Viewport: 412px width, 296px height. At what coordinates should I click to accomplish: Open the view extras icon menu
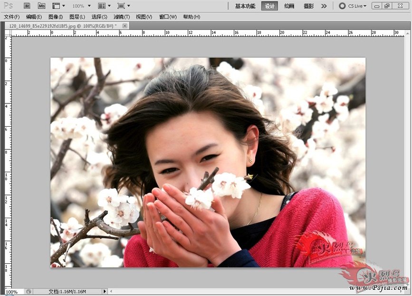pos(58,6)
